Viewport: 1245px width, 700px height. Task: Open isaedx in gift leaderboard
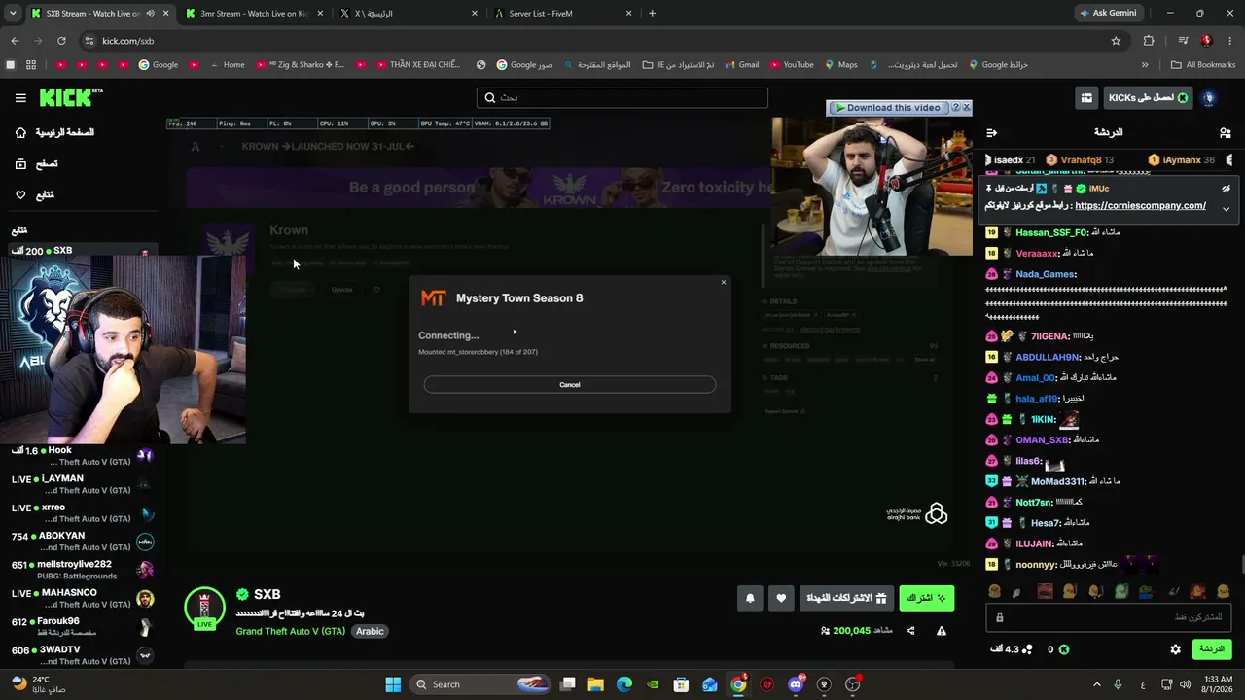click(1010, 159)
